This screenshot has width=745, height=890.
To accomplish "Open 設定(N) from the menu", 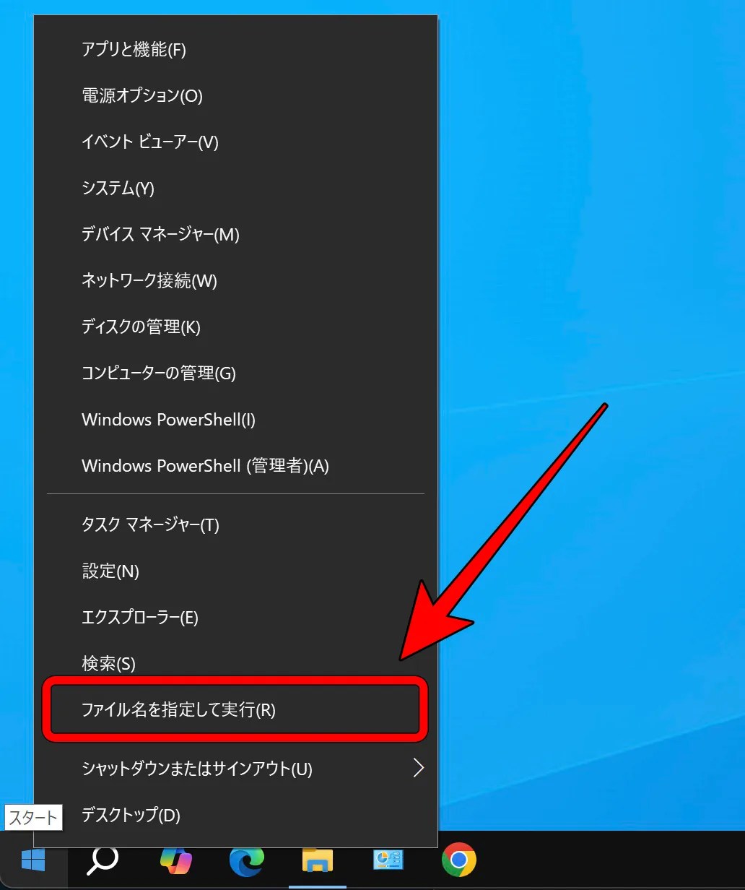I will coord(235,571).
